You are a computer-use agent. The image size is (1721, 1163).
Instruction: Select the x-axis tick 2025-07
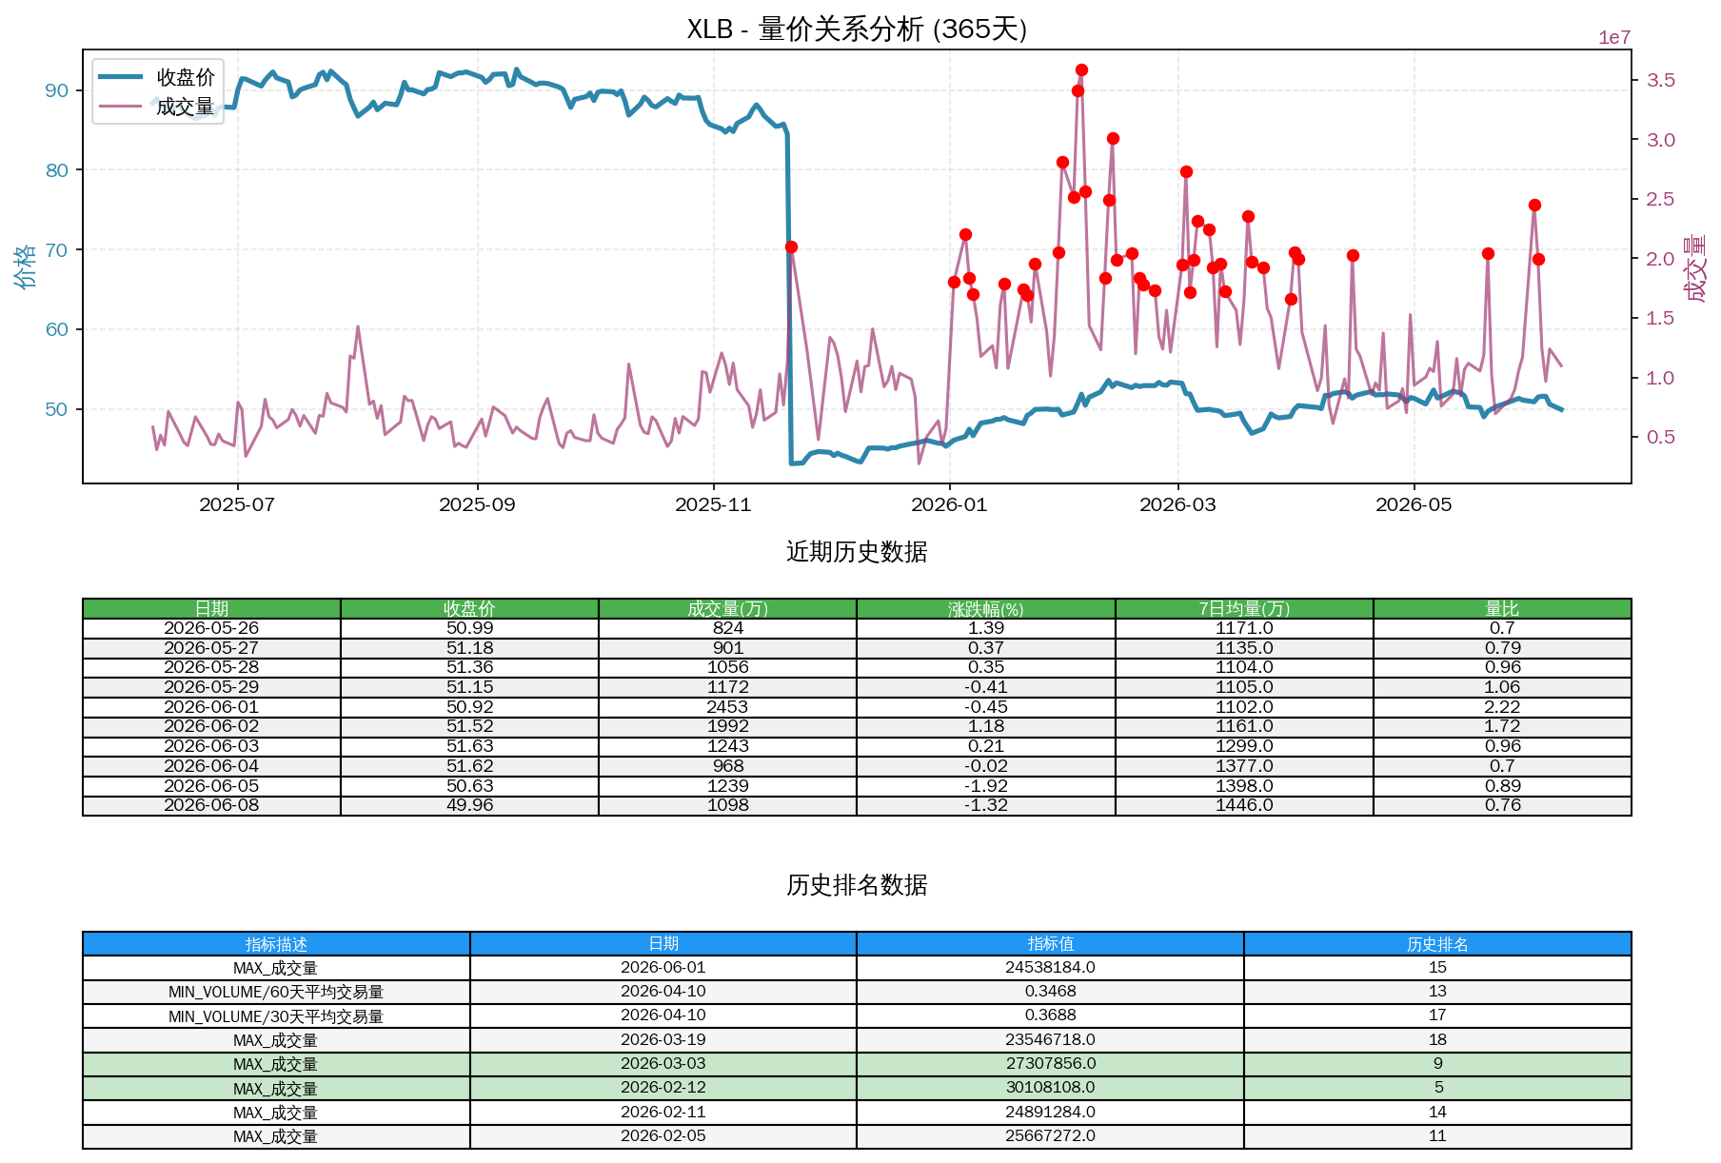tap(237, 505)
